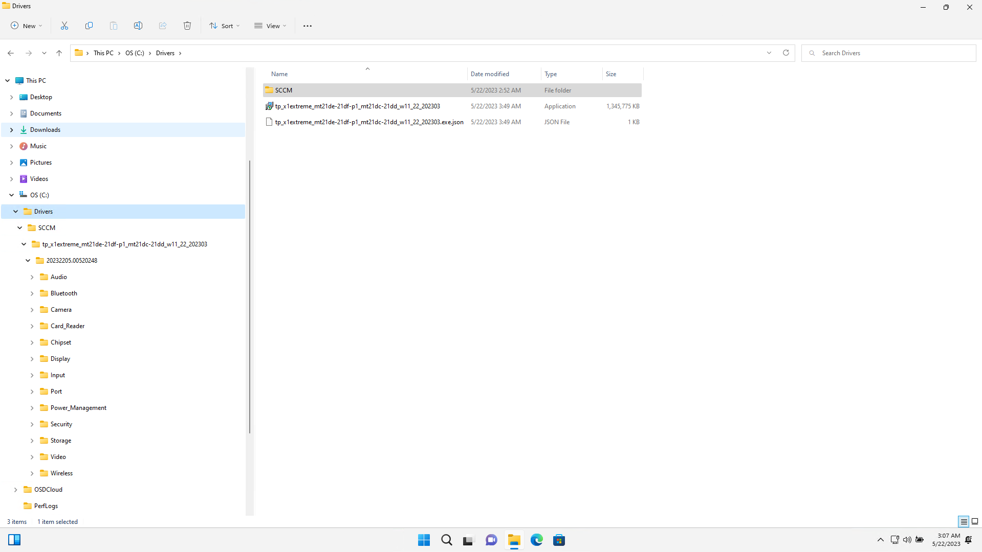Image resolution: width=982 pixels, height=552 pixels.
Task: Click the New button
Action: click(x=27, y=26)
